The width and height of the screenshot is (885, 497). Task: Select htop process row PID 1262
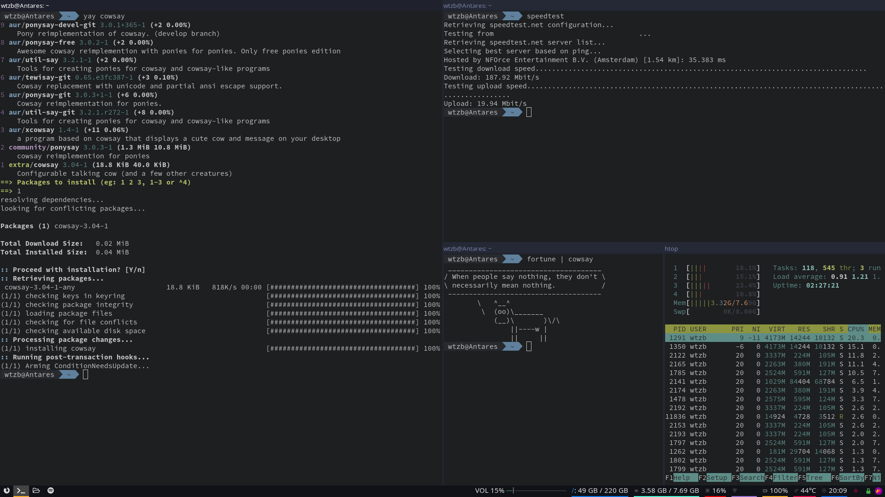(x=773, y=451)
